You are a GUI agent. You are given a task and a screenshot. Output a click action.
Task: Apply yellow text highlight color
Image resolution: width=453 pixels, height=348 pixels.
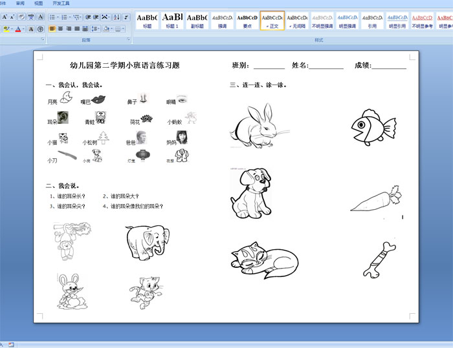(x=6, y=29)
